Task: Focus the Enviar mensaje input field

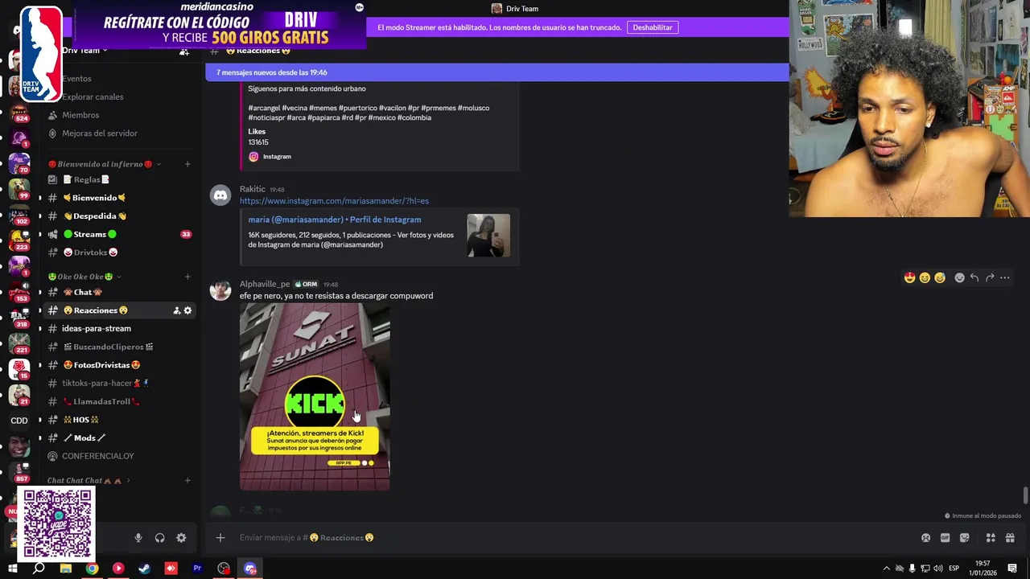Action: point(563,537)
